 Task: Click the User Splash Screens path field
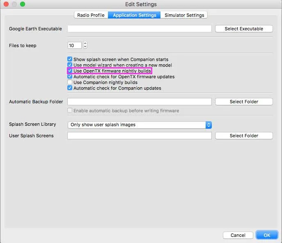139,136
